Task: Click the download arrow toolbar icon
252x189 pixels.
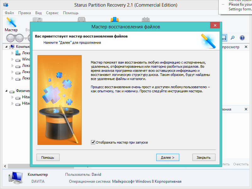Action: point(115,20)
